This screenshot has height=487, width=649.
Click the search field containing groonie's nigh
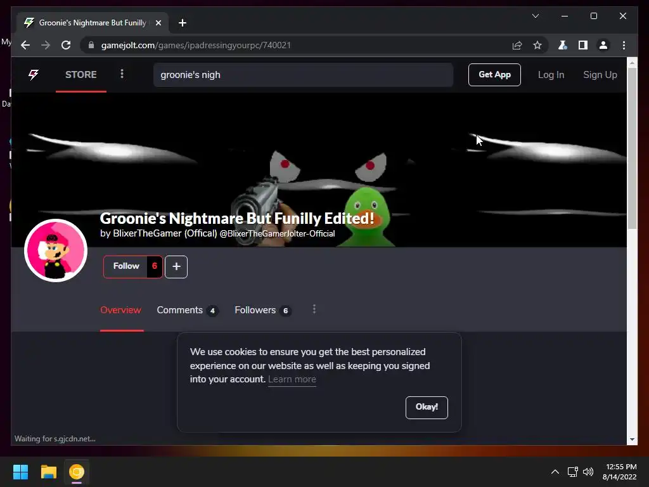click(303, 75)
